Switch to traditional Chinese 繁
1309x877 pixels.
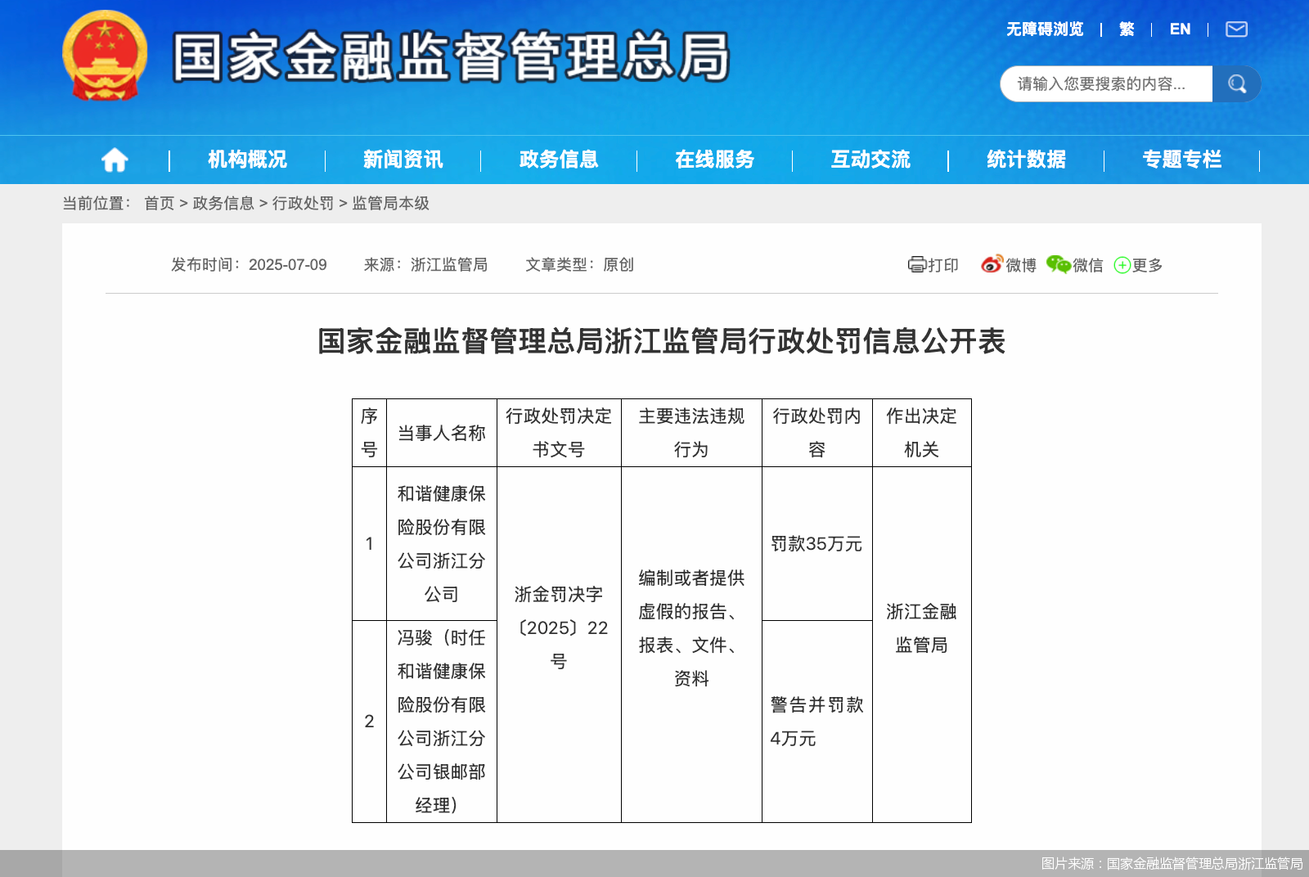coord(1127,29)
